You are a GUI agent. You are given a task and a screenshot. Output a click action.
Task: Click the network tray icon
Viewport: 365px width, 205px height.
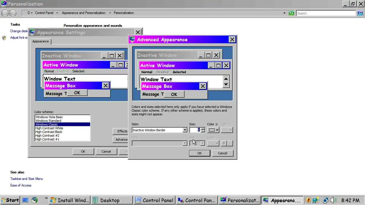pos(326,200)
